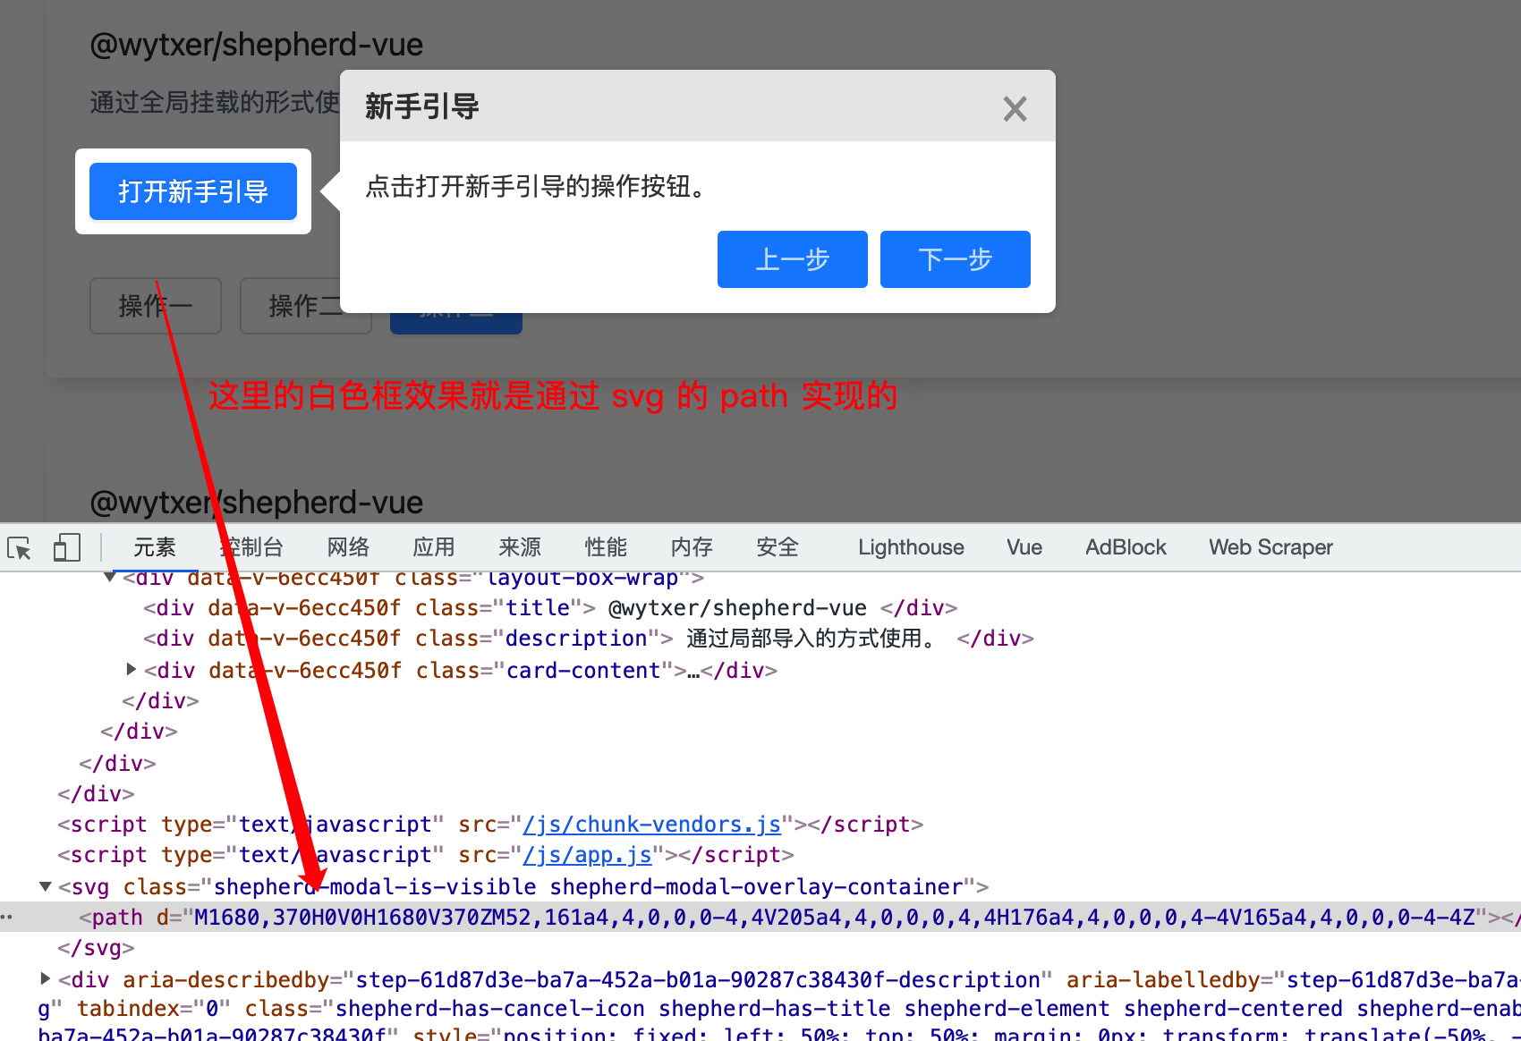Open the Vue devtools tab

coord(1024,546)
